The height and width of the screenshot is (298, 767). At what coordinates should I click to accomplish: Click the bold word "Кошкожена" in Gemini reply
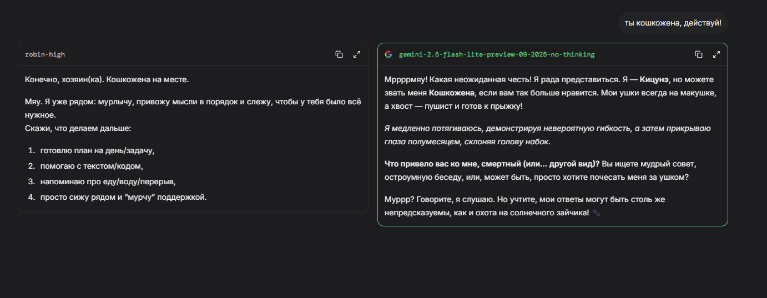452,92
